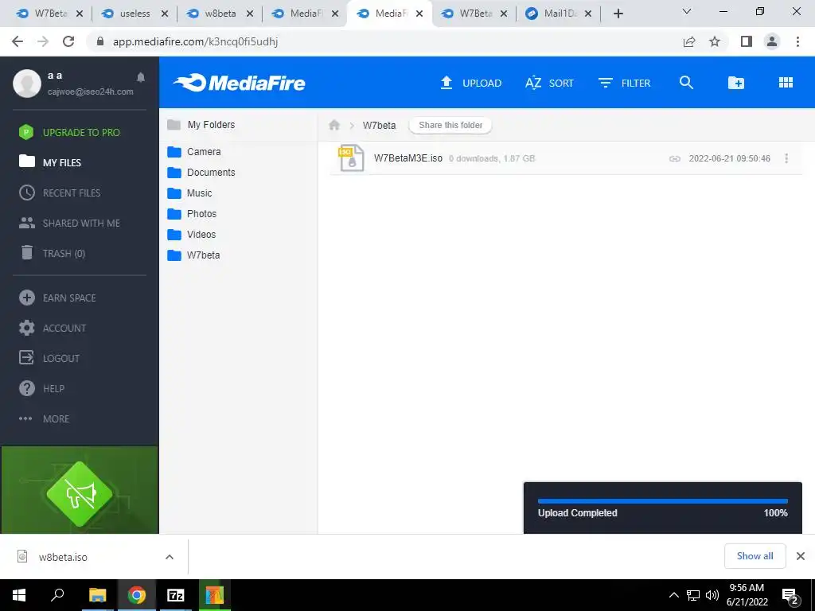Image resolution: width=815 pixels, height=611 pixels.
Task: Click the ISO file icon
Action: pos(351,158)
